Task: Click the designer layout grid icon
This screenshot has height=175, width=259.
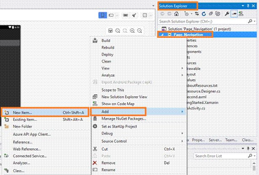Action: pyautogui.click(x=145, y=15)
